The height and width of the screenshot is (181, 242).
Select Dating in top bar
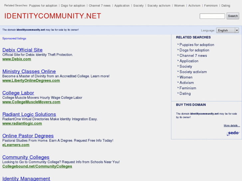pos(226,6)
